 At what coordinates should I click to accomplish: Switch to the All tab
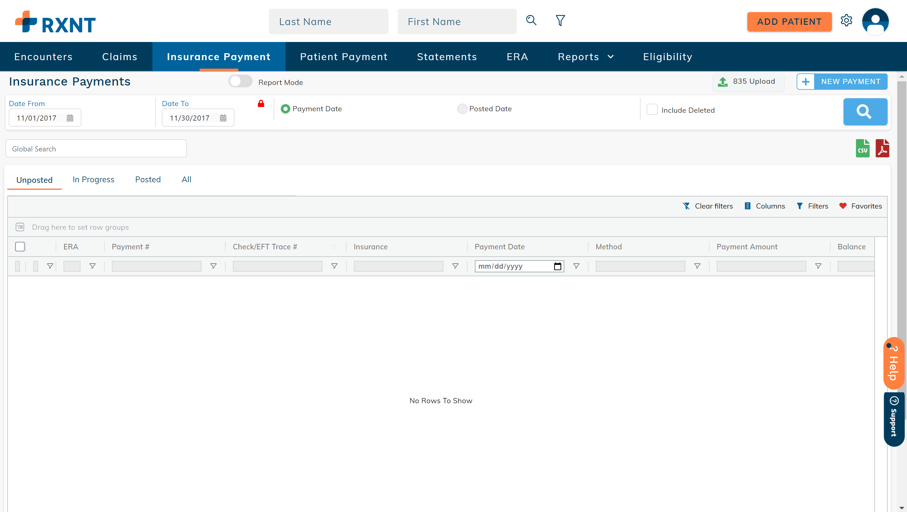coord(186,180)
